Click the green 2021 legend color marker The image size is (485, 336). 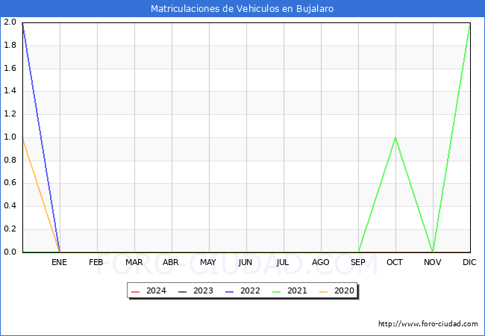(x=277, y=291)
